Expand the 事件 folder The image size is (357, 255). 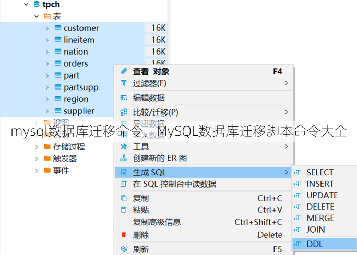(37, 170)
